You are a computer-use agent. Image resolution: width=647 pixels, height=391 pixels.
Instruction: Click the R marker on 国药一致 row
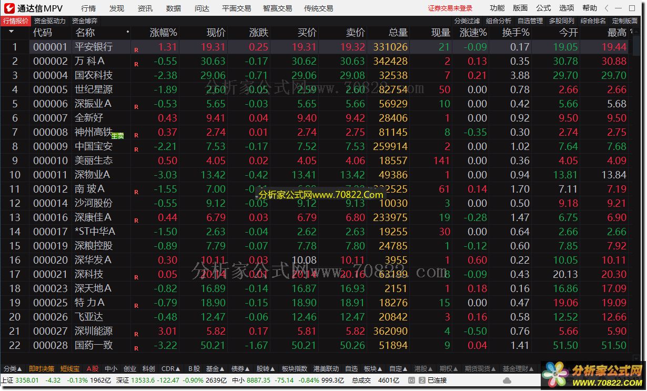[x=136, y=348]
